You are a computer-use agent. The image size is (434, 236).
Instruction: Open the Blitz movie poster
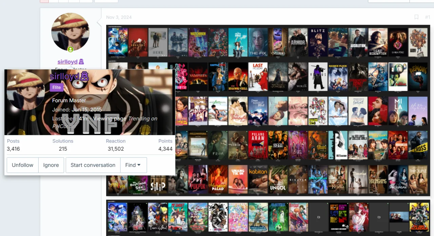[x=318, y=42]
